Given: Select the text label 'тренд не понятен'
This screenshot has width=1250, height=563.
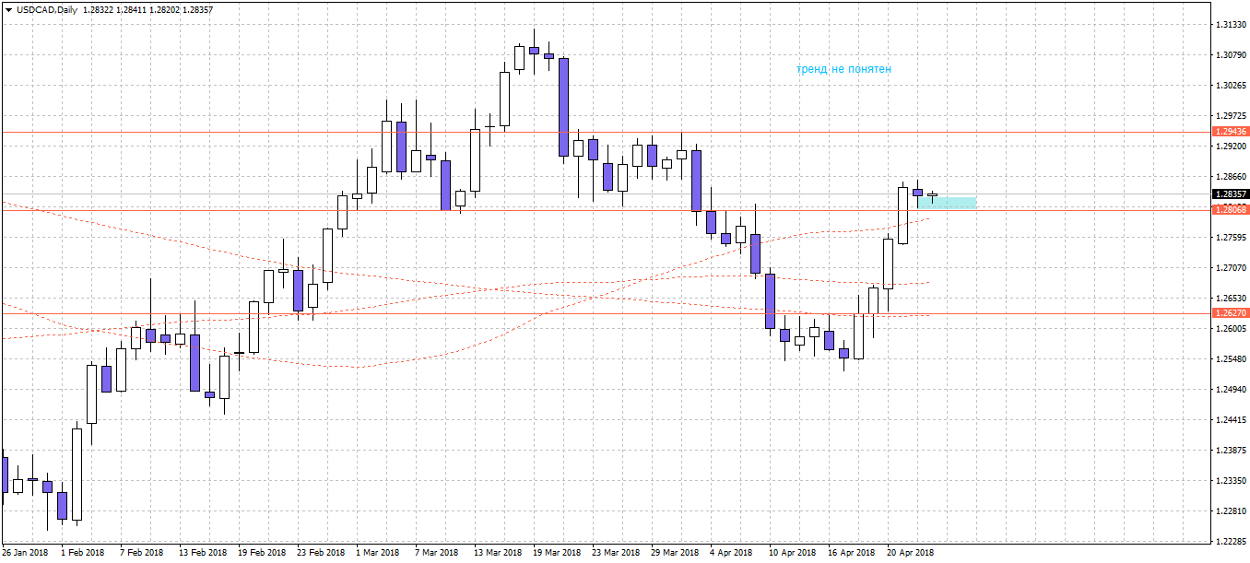Looking at the screenshot, I should [x=843, y=69].
